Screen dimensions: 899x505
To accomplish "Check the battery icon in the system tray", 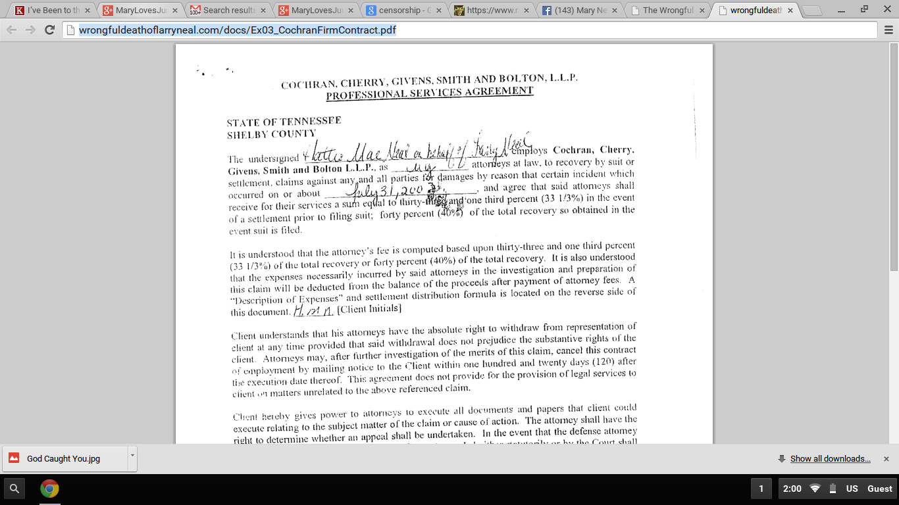I will click(833, 489).
